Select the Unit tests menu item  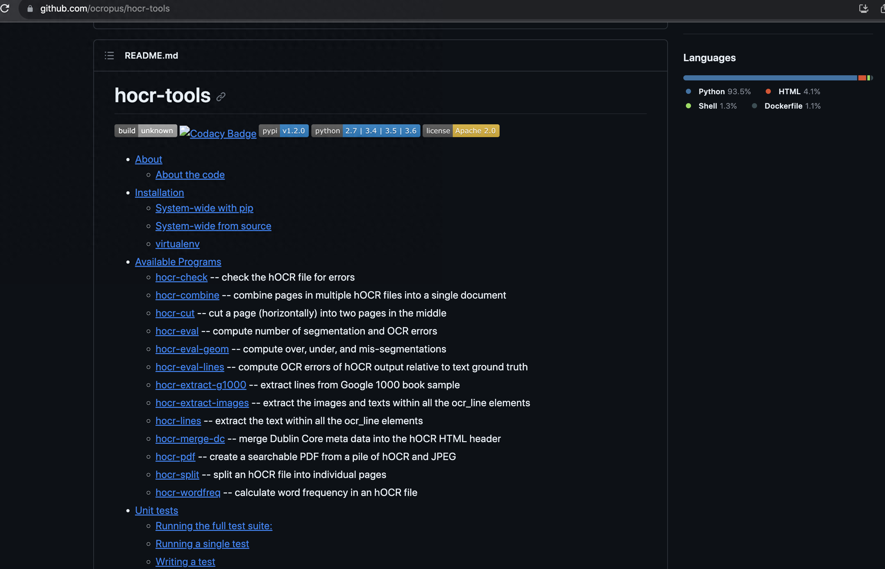coord(157,510)
